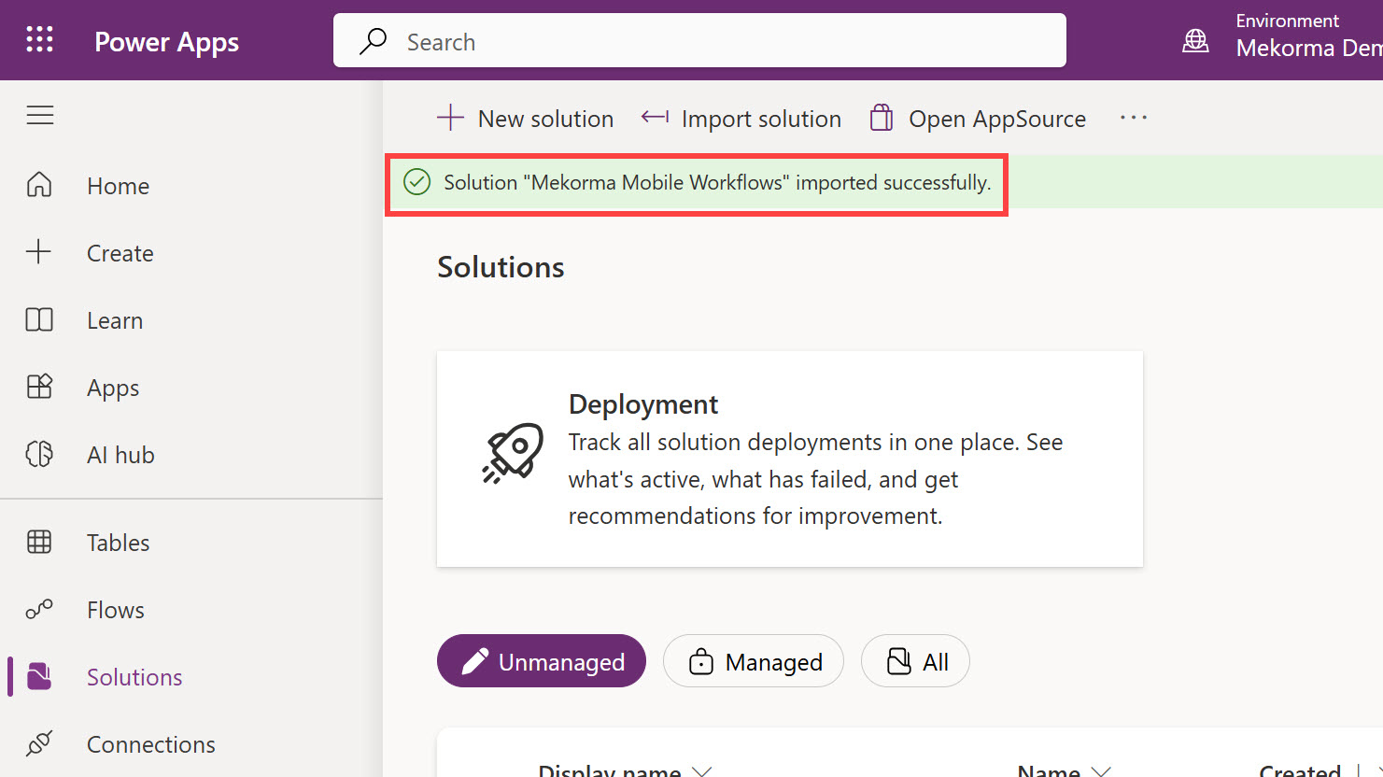Viewport: 1383px width, 777px height.
Task: Click the New solution button
Action: (x=526, y=119)
